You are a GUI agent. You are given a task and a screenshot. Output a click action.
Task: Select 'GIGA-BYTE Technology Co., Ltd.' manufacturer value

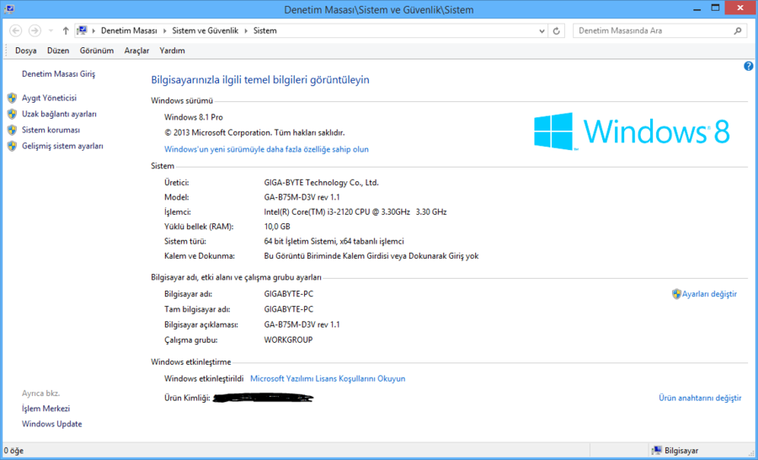(x=321, y=183)
